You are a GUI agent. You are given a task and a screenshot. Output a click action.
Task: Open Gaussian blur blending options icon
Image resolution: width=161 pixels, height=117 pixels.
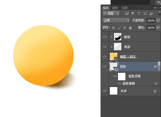156,83
